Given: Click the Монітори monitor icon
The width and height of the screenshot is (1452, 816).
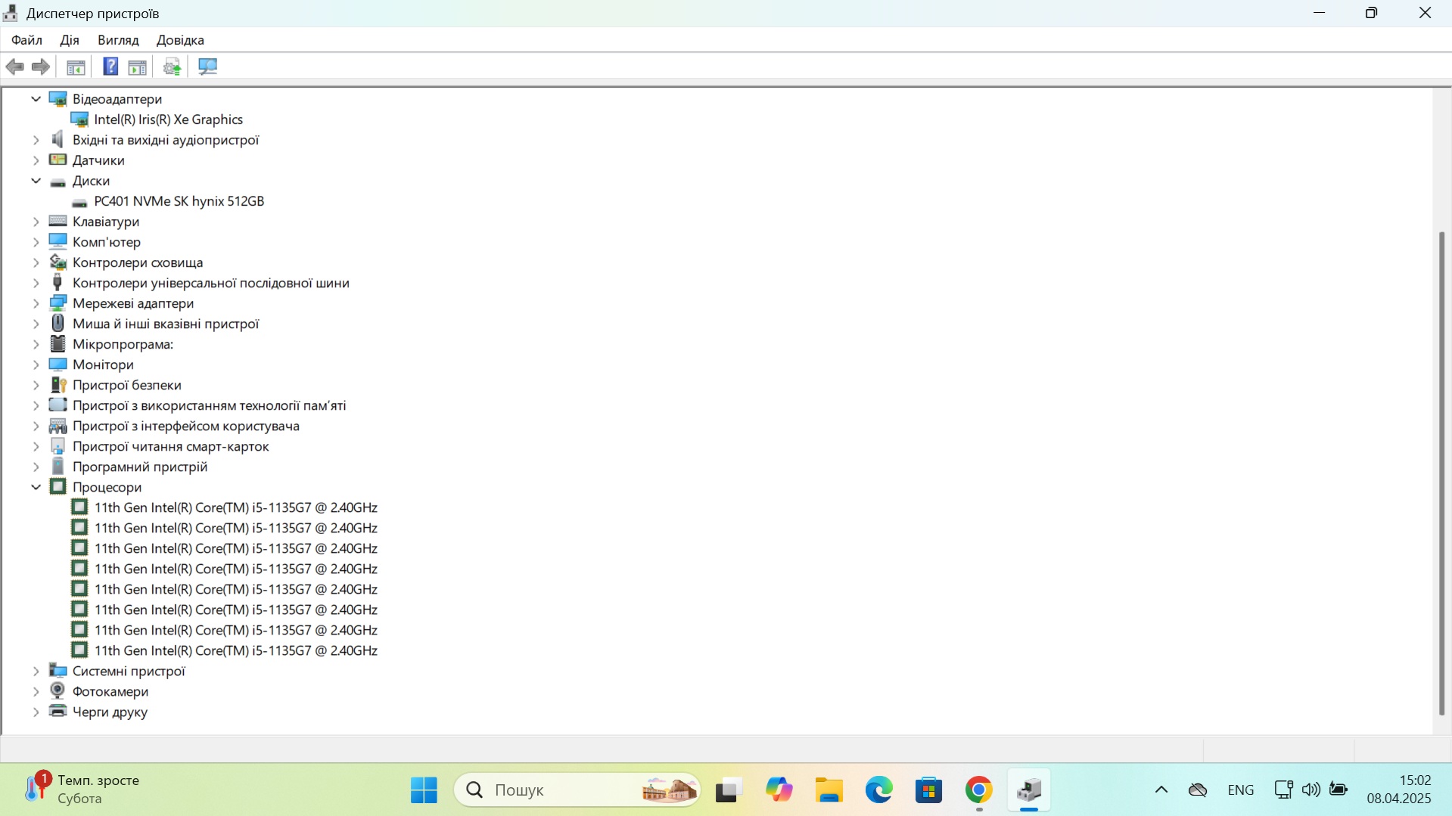Looking at the screenshot, I should pyautogui.click(x=58, y=365).
